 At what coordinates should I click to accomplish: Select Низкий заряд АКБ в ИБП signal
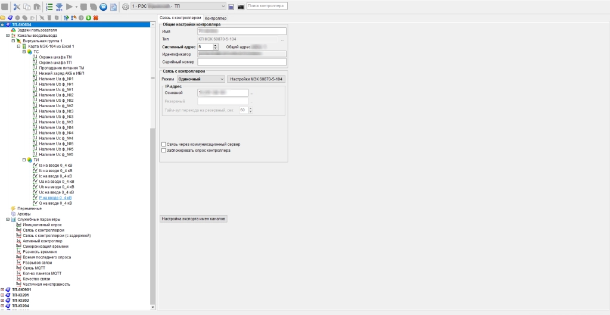click(61, 73)
